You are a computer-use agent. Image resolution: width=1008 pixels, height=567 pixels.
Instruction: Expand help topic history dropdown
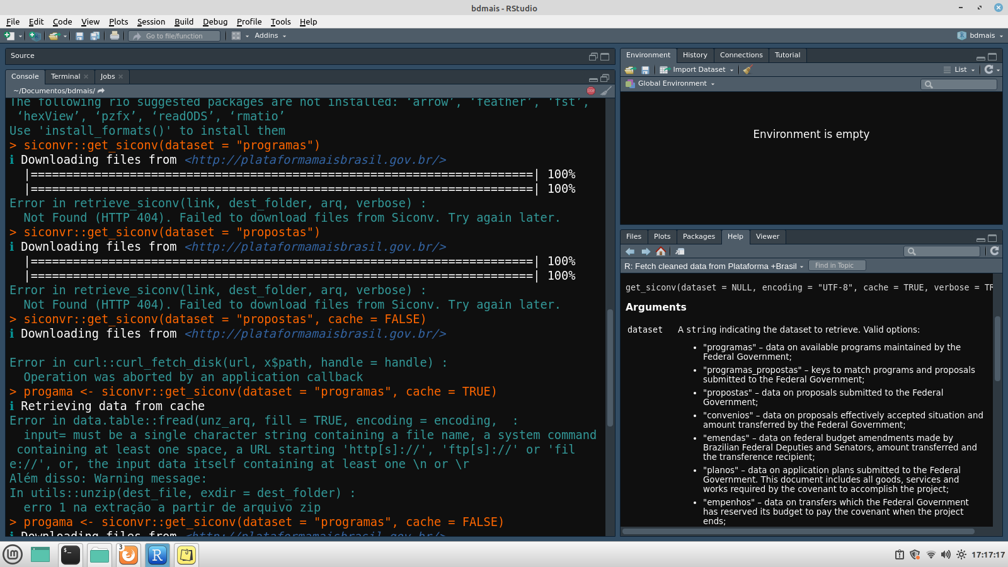tap(801, 266)
